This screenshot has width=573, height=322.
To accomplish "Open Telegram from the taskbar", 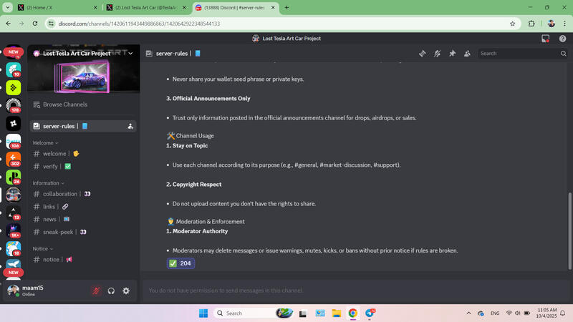I will (370, 313).
